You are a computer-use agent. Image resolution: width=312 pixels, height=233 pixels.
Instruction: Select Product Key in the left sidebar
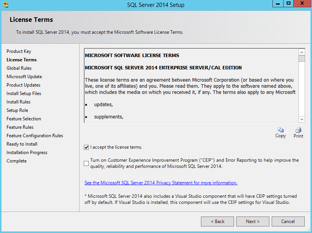click(19, 51)
